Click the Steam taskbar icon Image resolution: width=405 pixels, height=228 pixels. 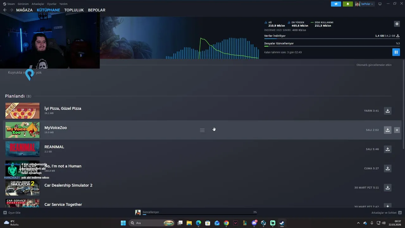[x=282, y=223]
